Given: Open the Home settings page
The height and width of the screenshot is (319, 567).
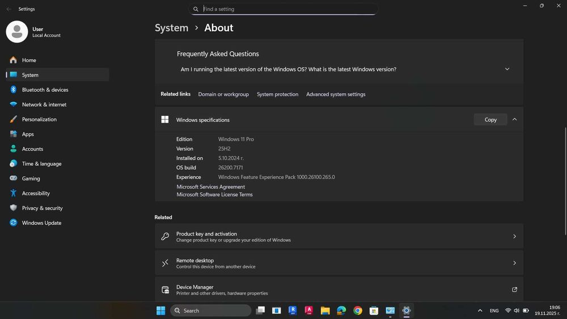Looking at the screenshot, I should click(57, 60).
